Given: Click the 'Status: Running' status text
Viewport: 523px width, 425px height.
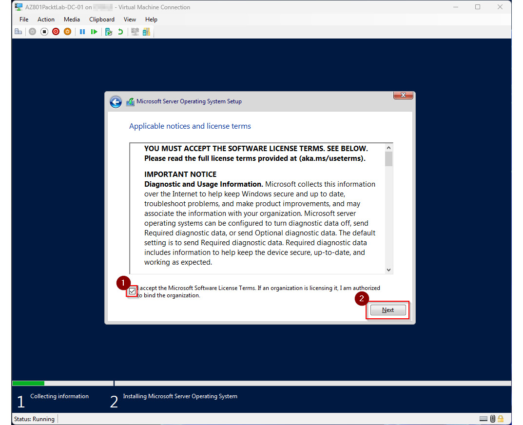Looking at the screenshot, I should pos(34,419).
